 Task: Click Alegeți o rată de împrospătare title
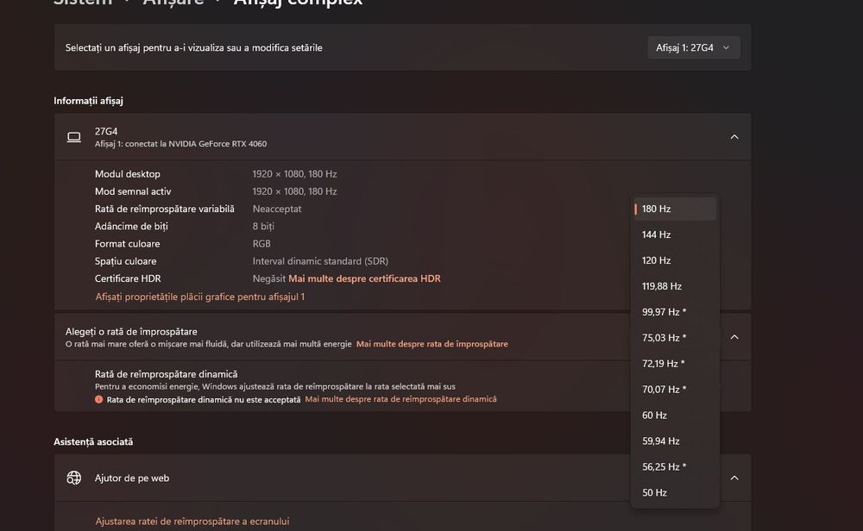tap(131, 332)
